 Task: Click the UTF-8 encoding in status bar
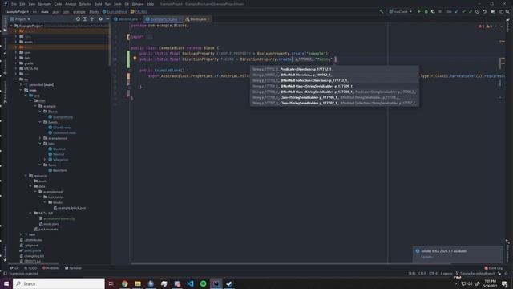(x=433, y=273)
